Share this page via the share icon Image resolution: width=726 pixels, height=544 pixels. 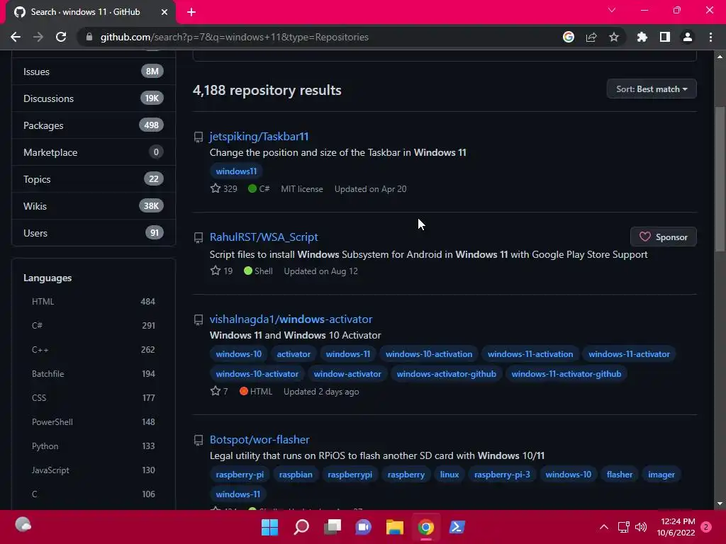(591, 37)
